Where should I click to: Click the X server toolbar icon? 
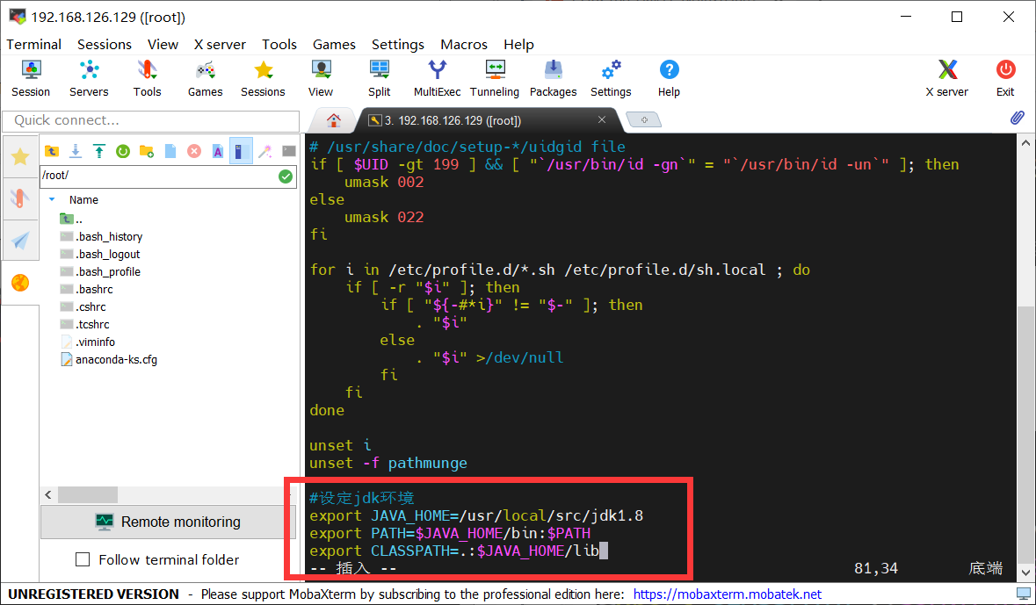coord(946,78)
